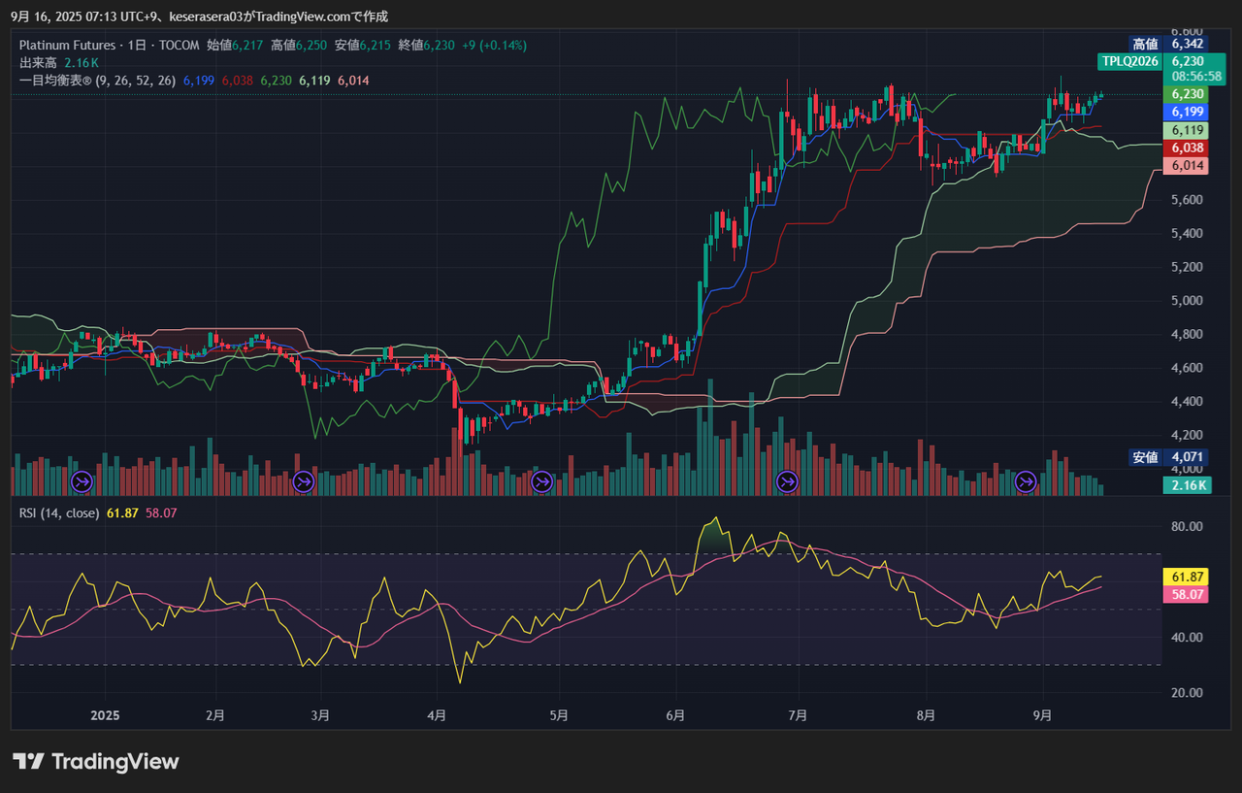
Task: Click the teal 2.16K volume axis label
Action: pos(1188,485)
